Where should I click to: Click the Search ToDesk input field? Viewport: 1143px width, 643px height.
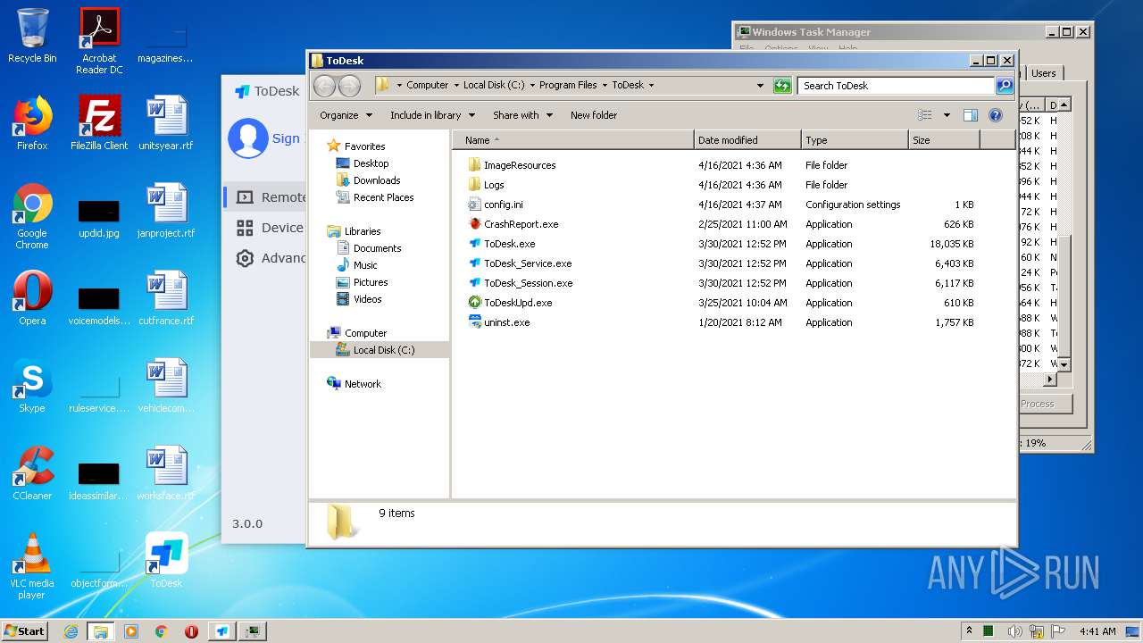896,86
